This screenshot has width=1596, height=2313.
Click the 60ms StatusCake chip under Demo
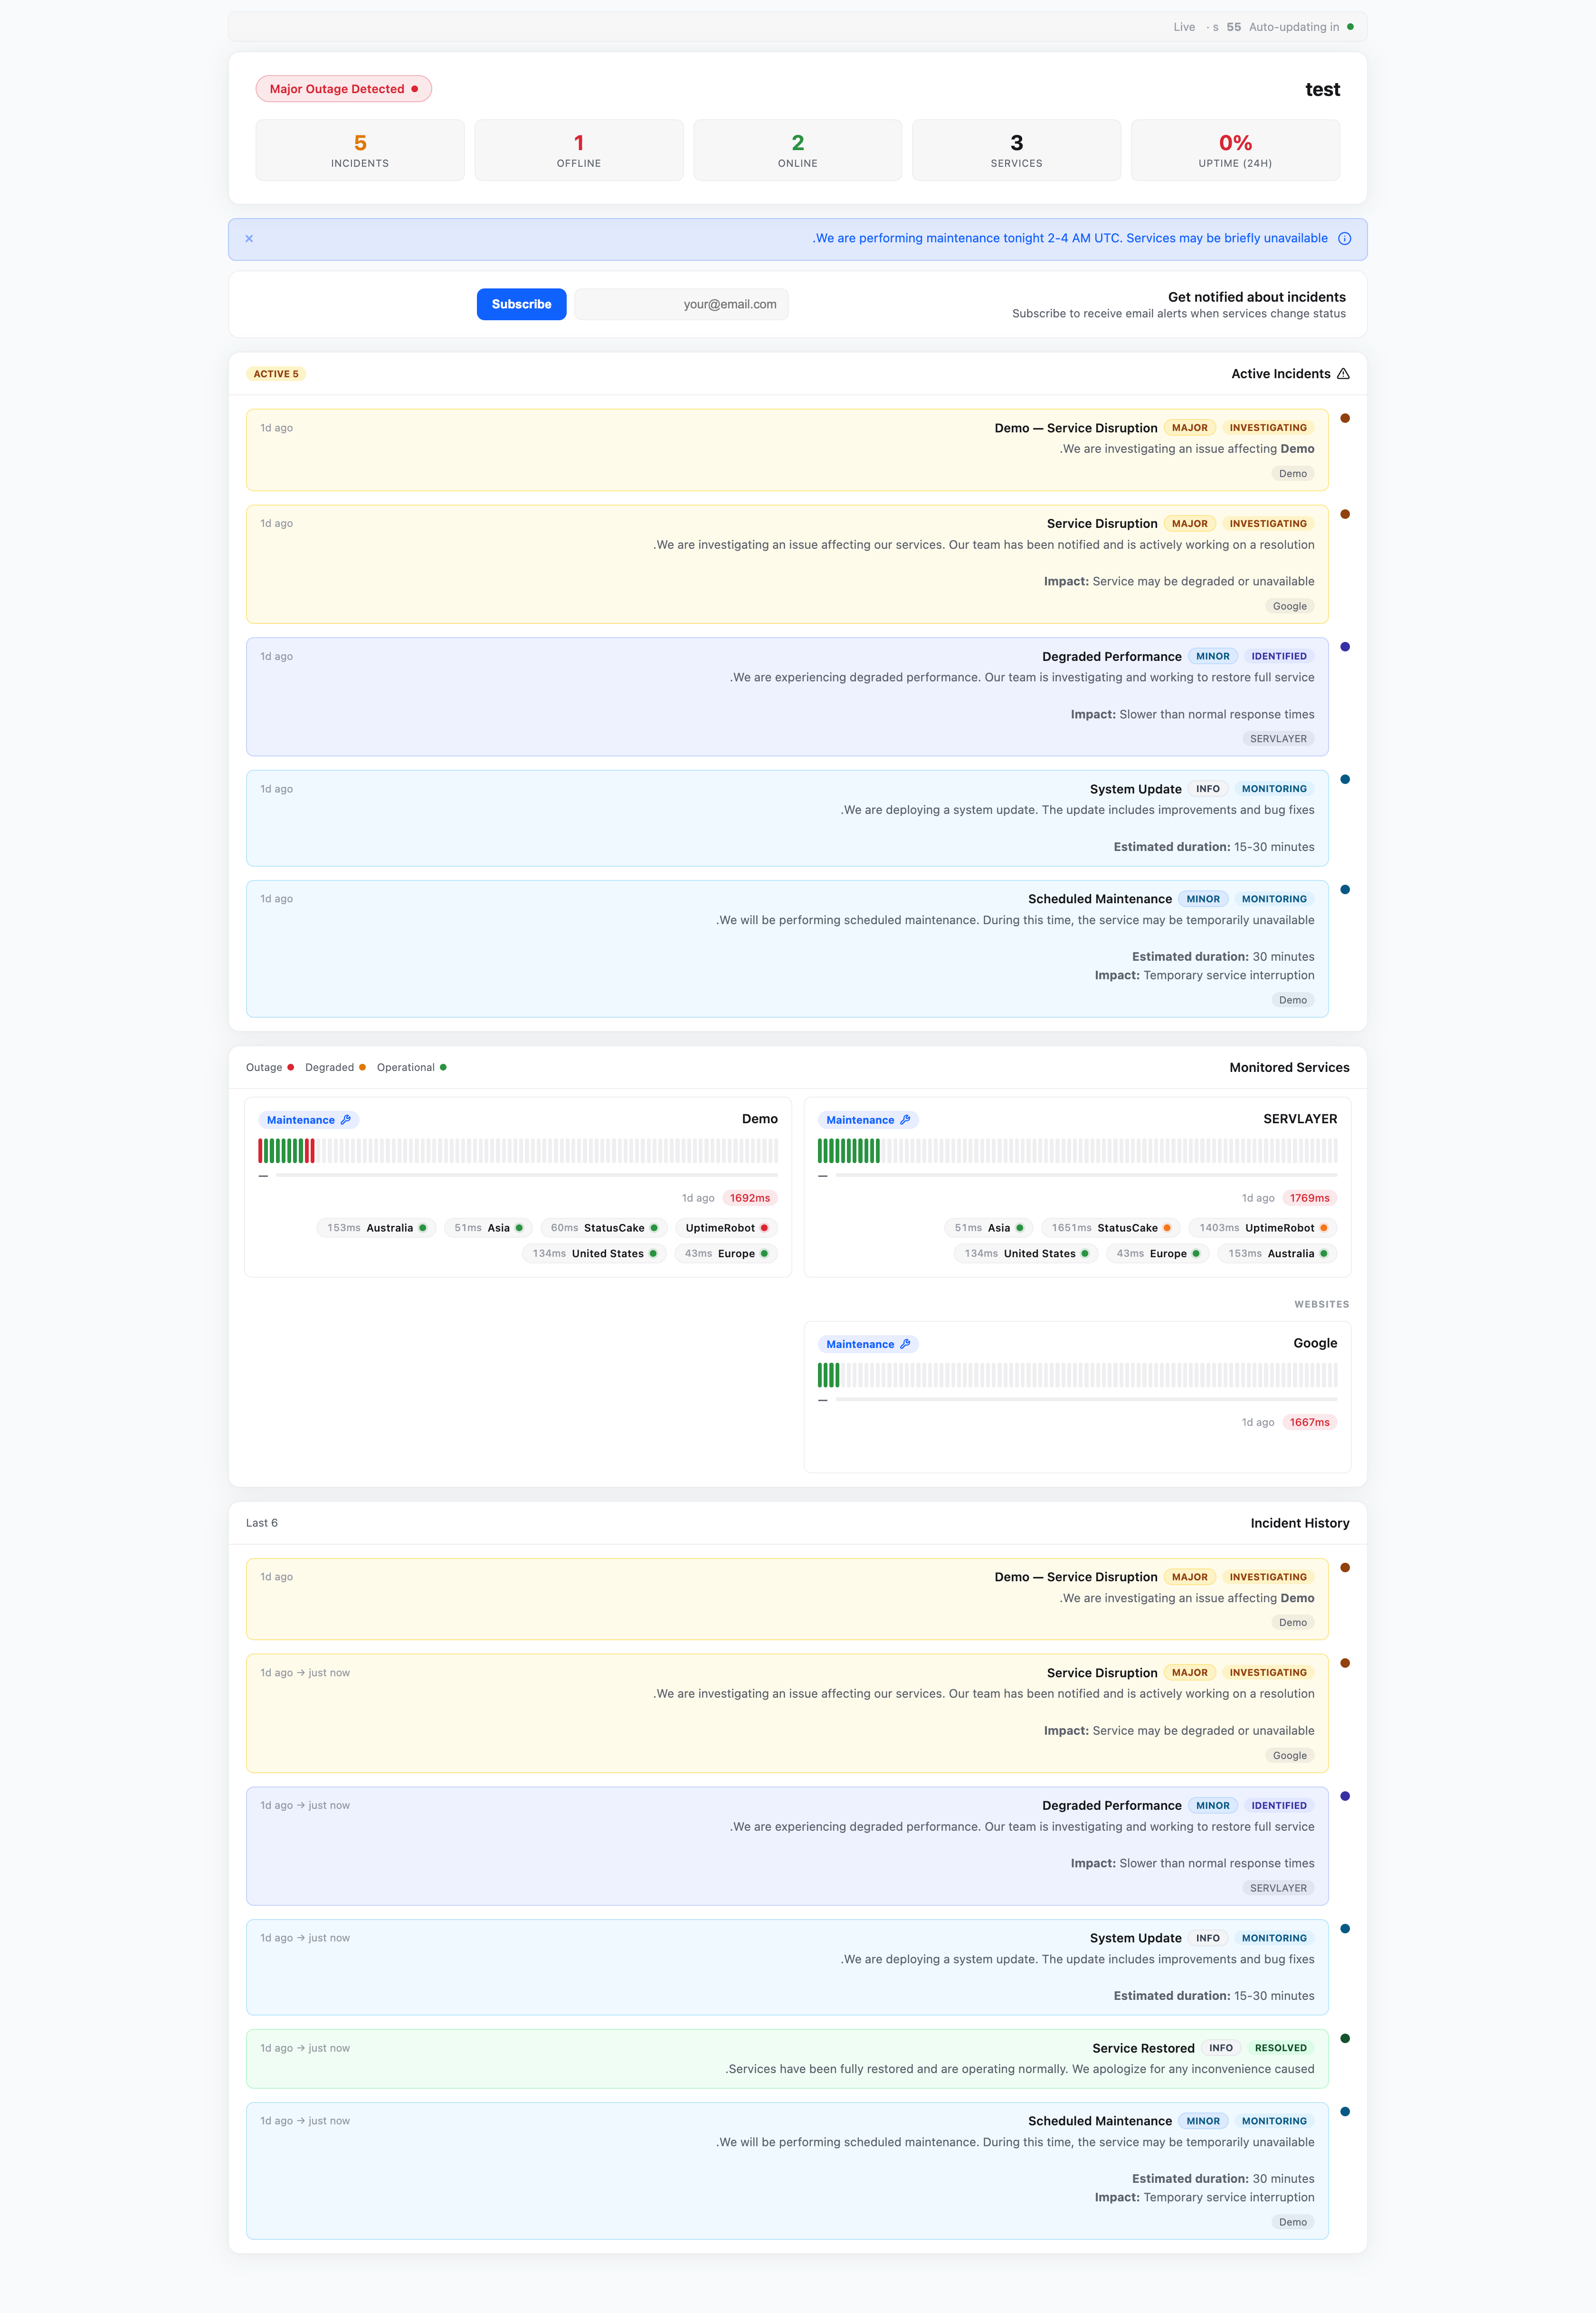604,1228
